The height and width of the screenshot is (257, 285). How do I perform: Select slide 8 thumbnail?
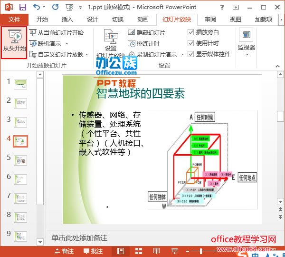(x=20, y=217)
